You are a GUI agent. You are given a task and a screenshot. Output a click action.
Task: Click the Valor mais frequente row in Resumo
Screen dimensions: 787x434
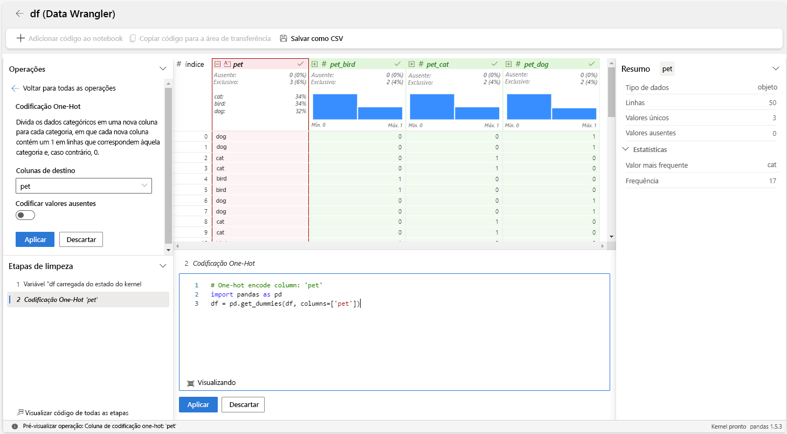tap(701, 165)
